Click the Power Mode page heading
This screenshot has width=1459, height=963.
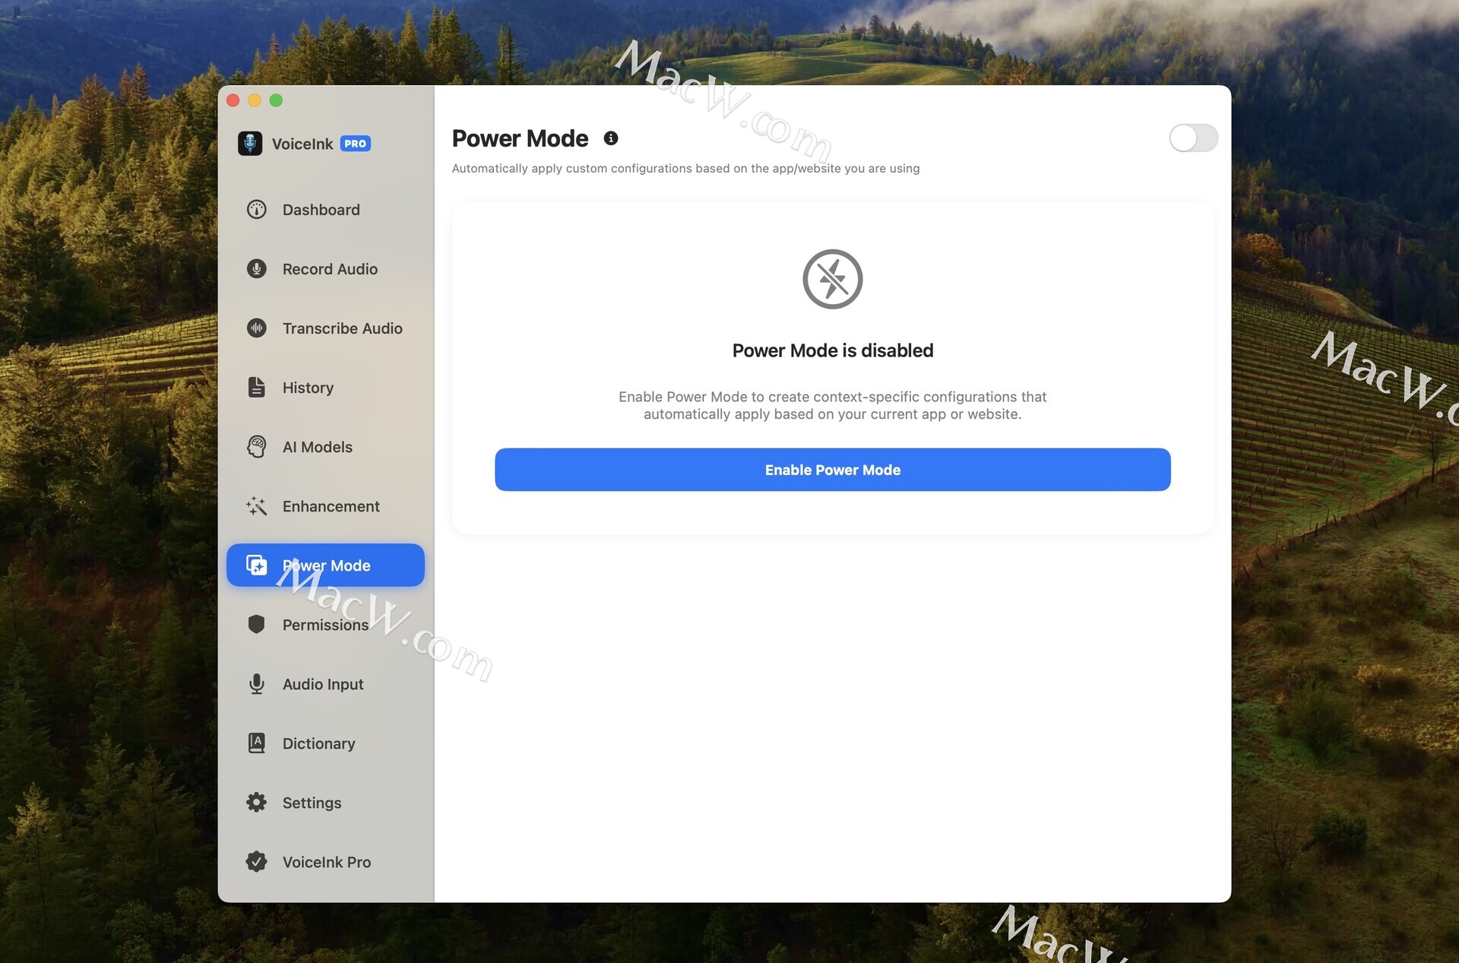(x=520, y=138)
